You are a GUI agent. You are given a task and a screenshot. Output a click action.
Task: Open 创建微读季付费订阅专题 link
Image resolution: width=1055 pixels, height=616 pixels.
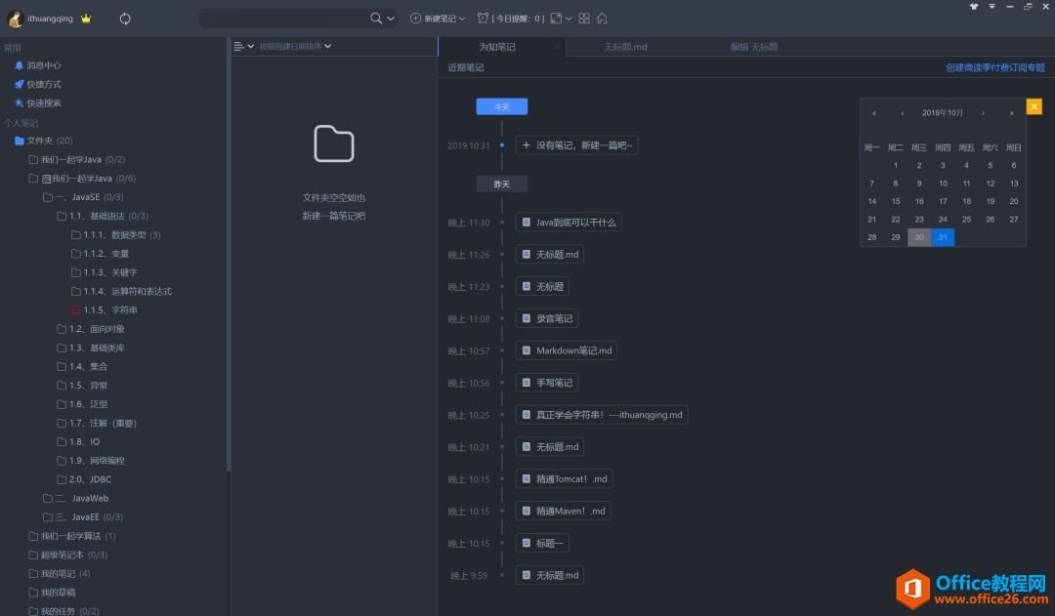[x=994, y=67]
